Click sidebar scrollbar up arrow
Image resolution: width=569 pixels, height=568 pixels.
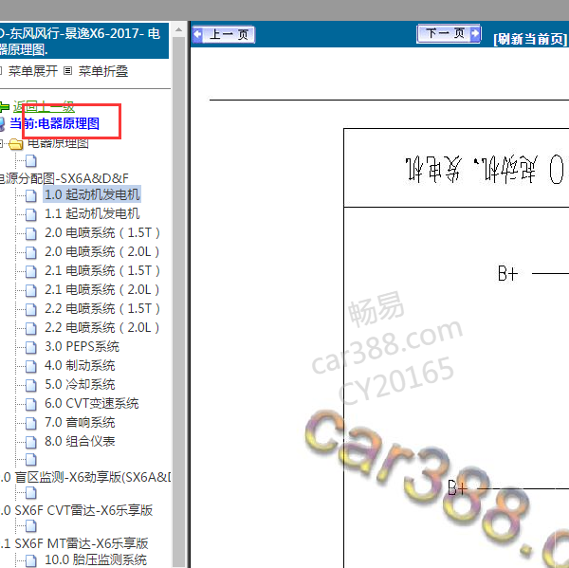point(178,29)
